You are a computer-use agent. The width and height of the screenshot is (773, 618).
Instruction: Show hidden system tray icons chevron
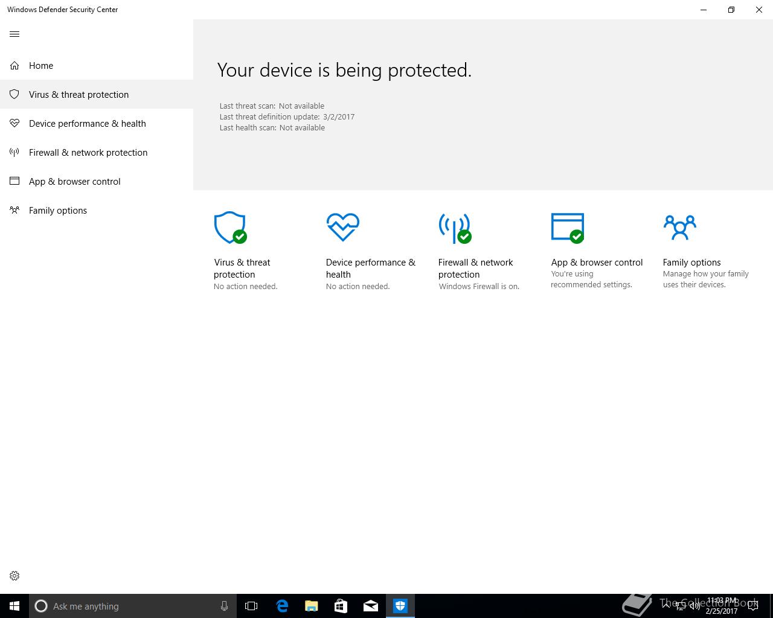pos(666,606)
